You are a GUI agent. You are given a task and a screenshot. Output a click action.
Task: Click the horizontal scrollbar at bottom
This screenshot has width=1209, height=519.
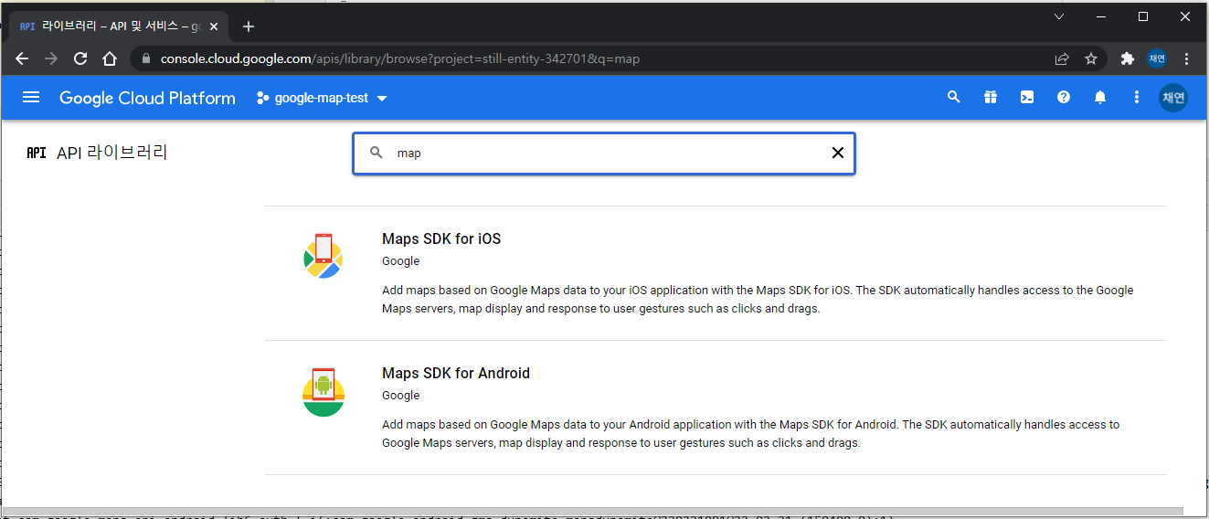pyautogui.click(x=591, y=512)
